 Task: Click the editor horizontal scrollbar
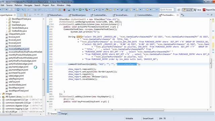pyautogui.click(x=112, y=110)
